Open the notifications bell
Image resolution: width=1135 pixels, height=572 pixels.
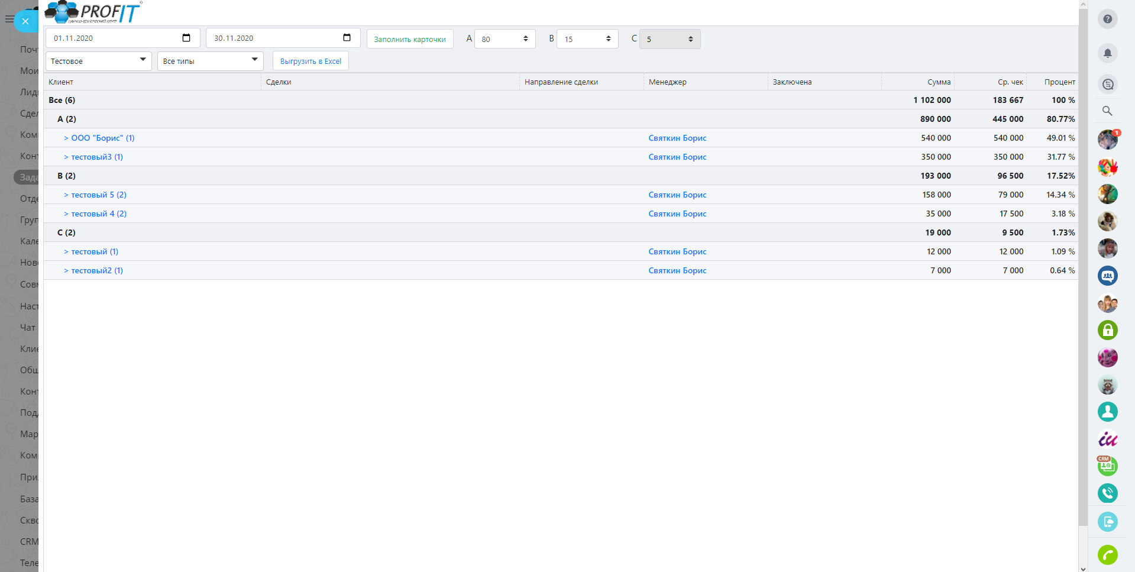(1107, 53)
